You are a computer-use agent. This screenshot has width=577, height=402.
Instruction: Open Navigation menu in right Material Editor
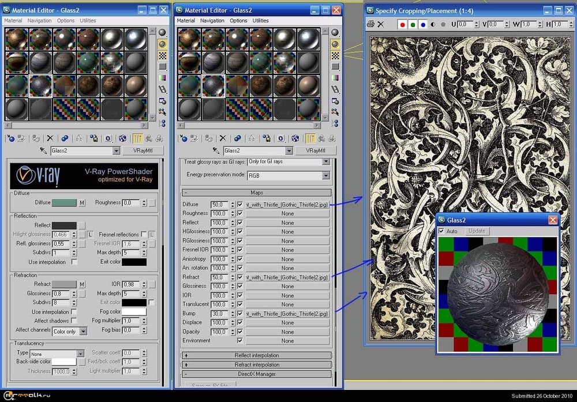[212, 21]
